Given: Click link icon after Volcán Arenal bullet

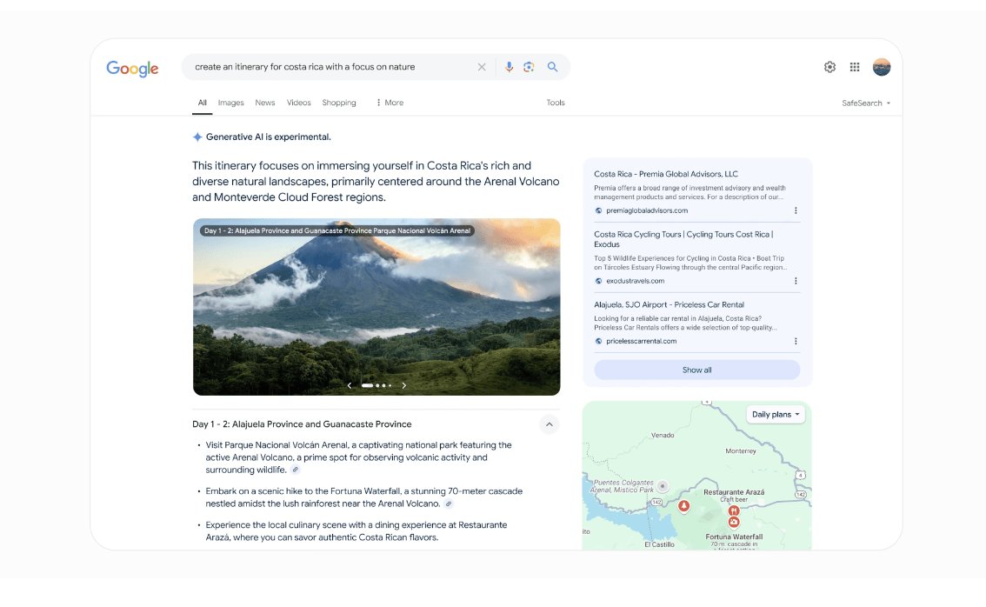Looking at the screenshot, I should point(296,470).
